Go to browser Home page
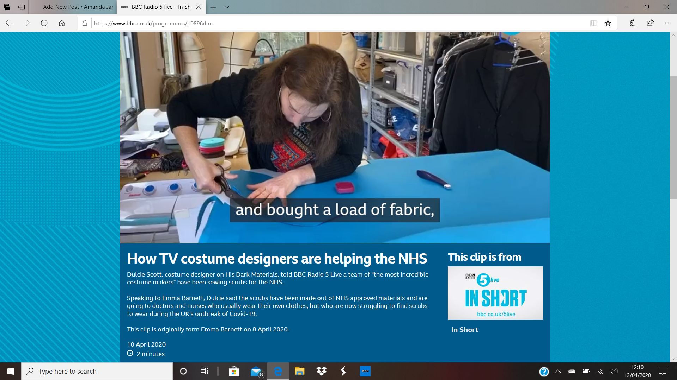Screen dimensions: 677x380 click(62, 23)
